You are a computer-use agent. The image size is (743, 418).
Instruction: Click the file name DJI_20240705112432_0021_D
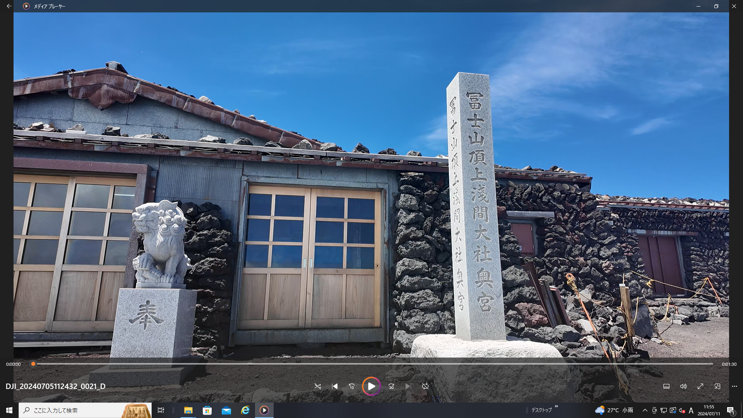coord(55,386)
